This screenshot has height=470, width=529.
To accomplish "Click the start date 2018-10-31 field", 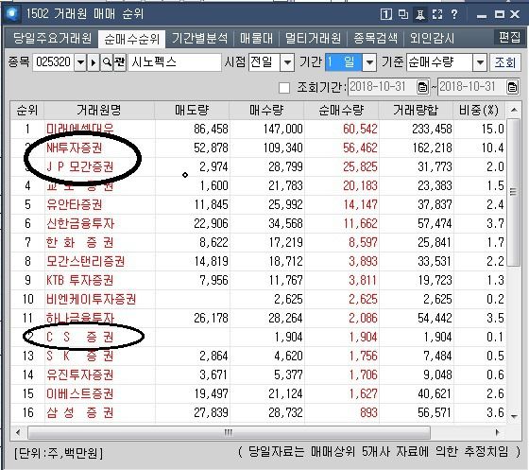I will [x=382, y=87].
